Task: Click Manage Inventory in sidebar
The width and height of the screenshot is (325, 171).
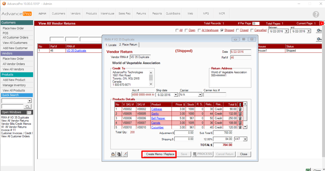Action: [14, 85]
